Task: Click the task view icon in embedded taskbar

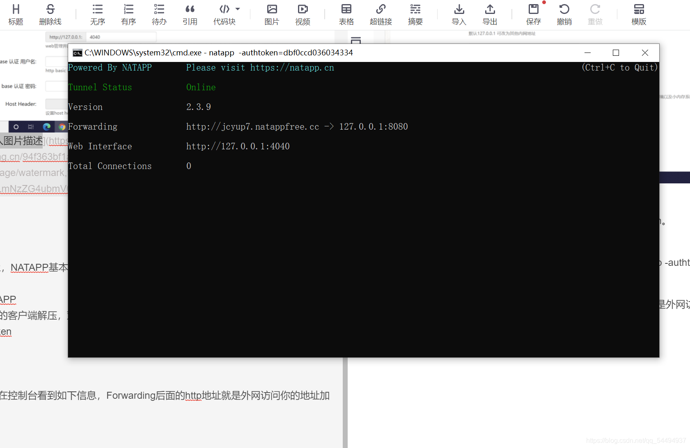Action: (31, 127)
